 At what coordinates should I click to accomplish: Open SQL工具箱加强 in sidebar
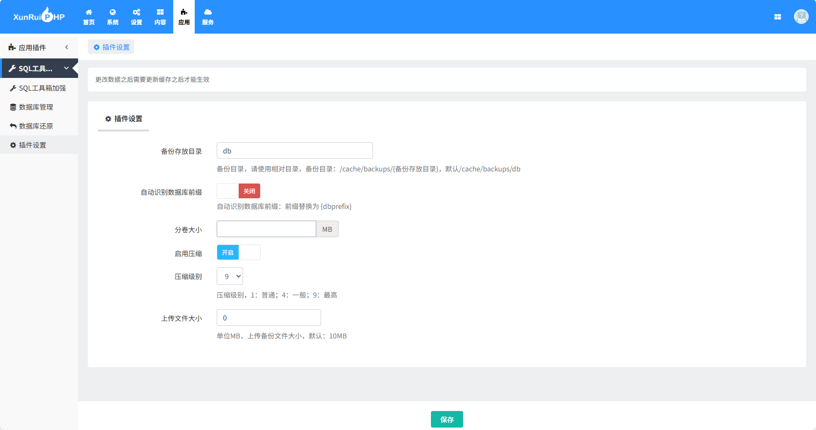(39, 88)
